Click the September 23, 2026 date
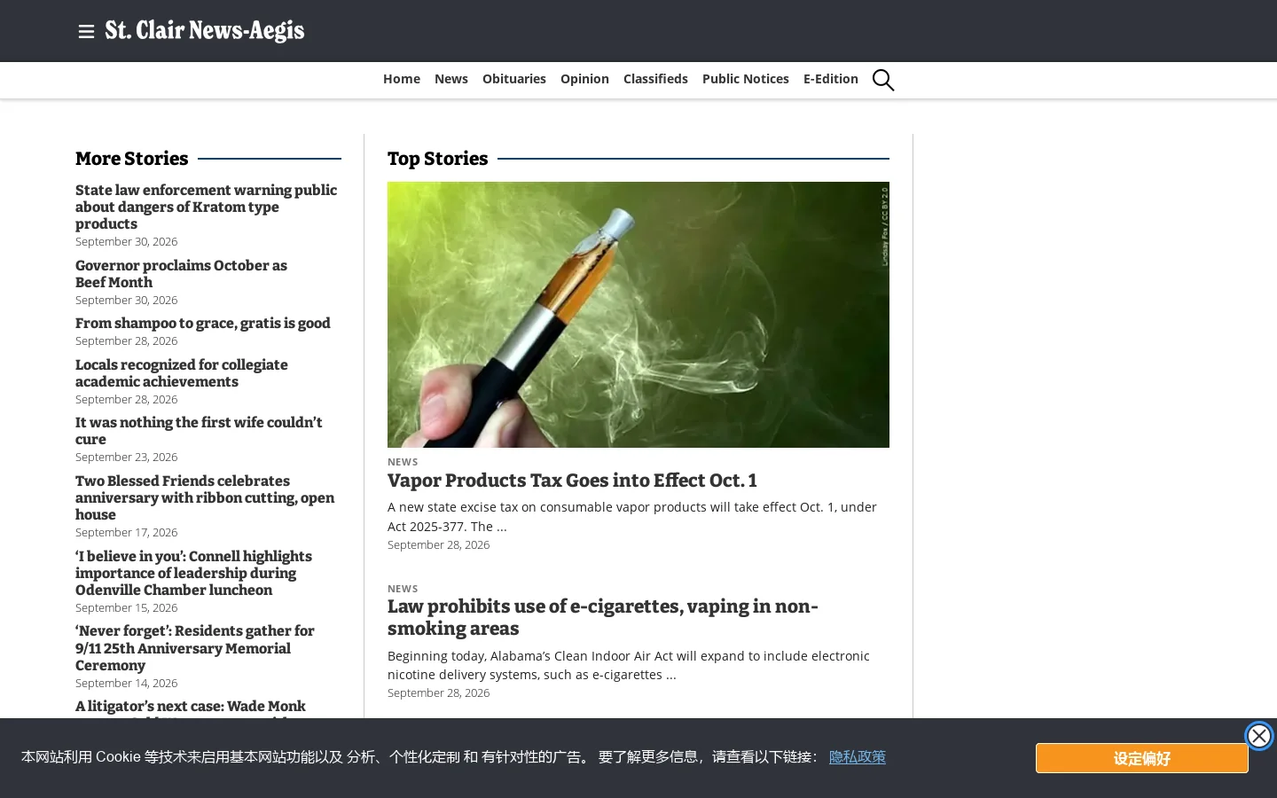The width and height of the screenshot is (1277, 798). [126, 458]
